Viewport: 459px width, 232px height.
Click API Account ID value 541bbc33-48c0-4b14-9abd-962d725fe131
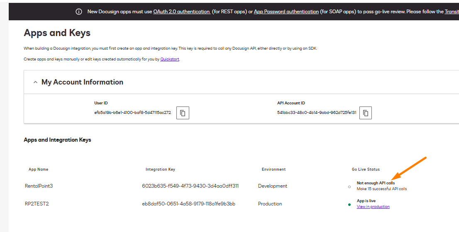(x=317, y=113)
